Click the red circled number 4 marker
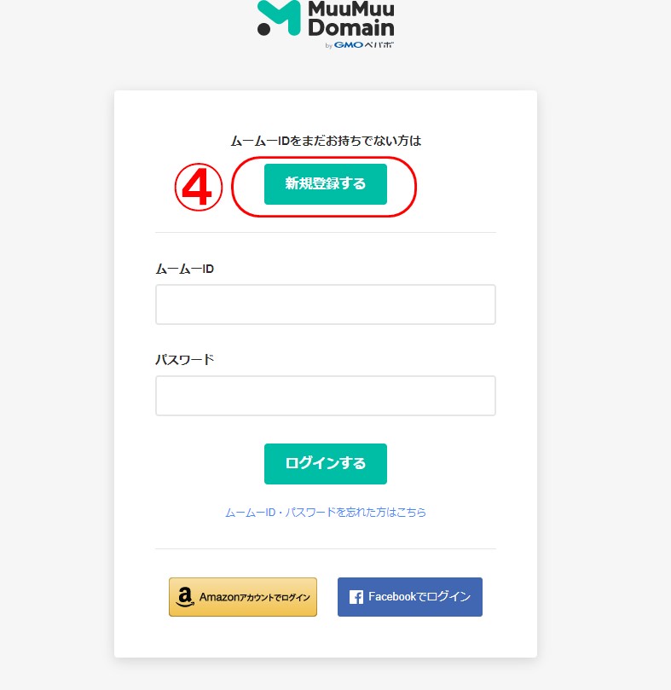 pyautogui.click(x=199, y=188)
